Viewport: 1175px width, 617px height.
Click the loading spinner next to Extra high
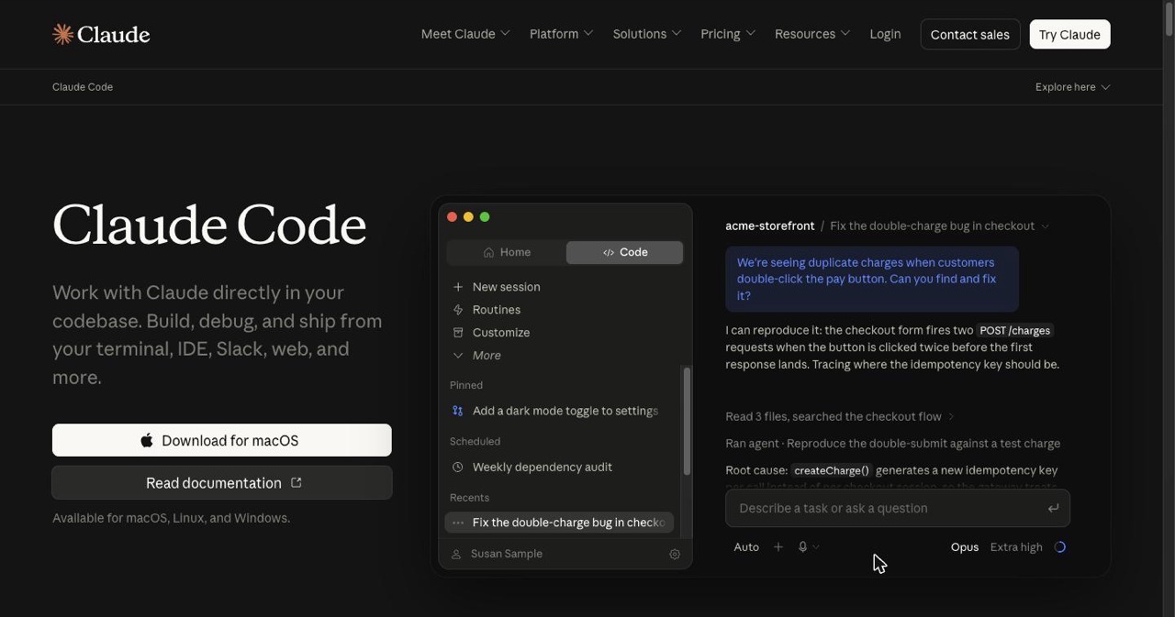(1060, 547)
